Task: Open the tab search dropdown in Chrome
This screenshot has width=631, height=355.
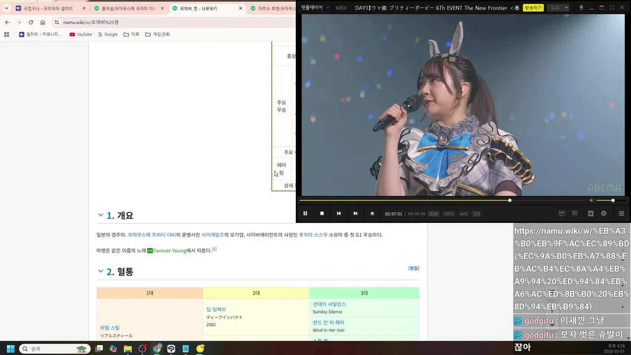Action: pos(6,8)
